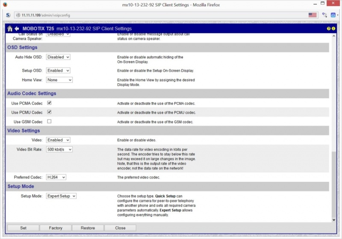Open the Preferred Codec H.264 dropdown

(56, 177)
